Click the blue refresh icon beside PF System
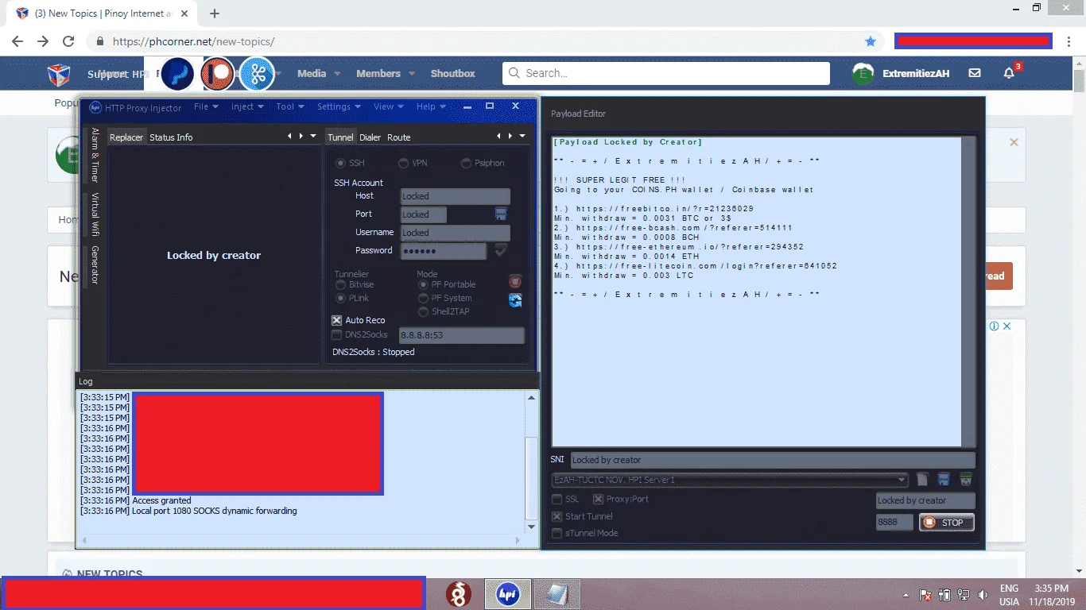 (515, 299)
